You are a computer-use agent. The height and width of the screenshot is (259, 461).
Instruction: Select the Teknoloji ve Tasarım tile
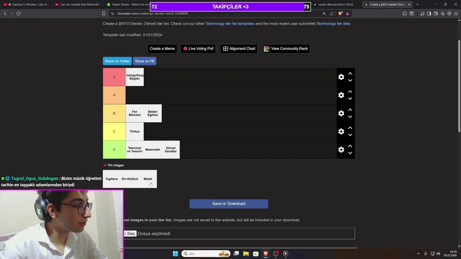pos(135,150)
